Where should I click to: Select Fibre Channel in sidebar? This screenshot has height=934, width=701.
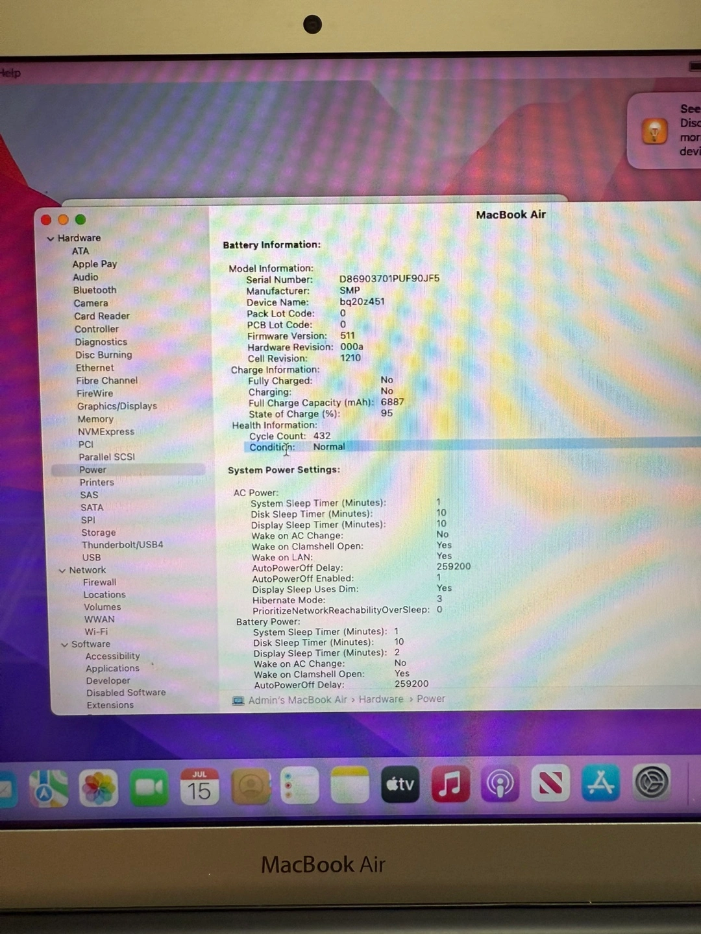pyautogui.click(x=107, y=381)
